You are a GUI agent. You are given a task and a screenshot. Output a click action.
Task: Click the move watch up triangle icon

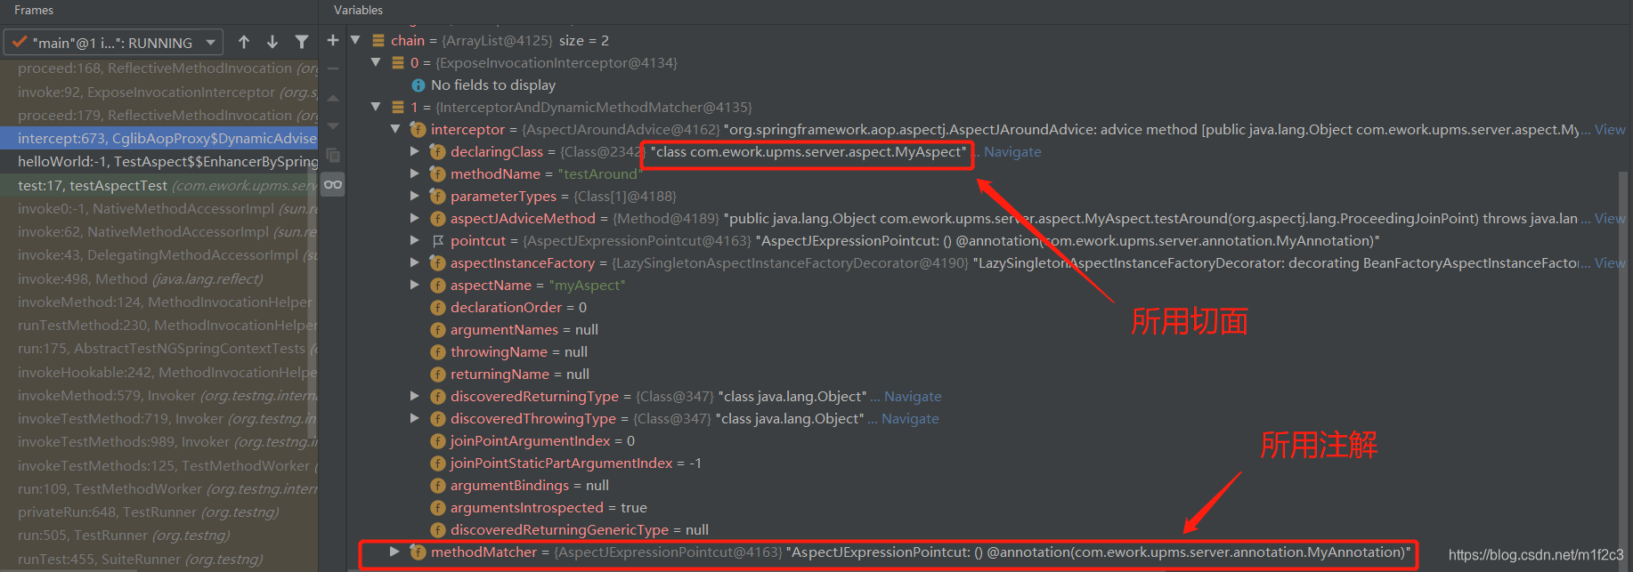pyautogui.click(x=333, y=98)
